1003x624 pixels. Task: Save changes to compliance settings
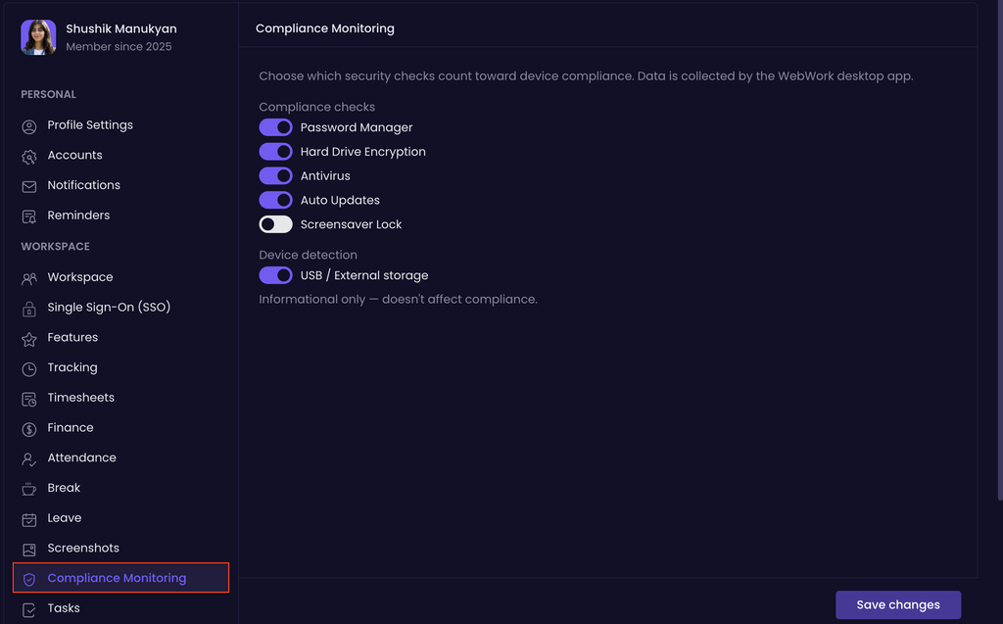click(x=898, y=604)
